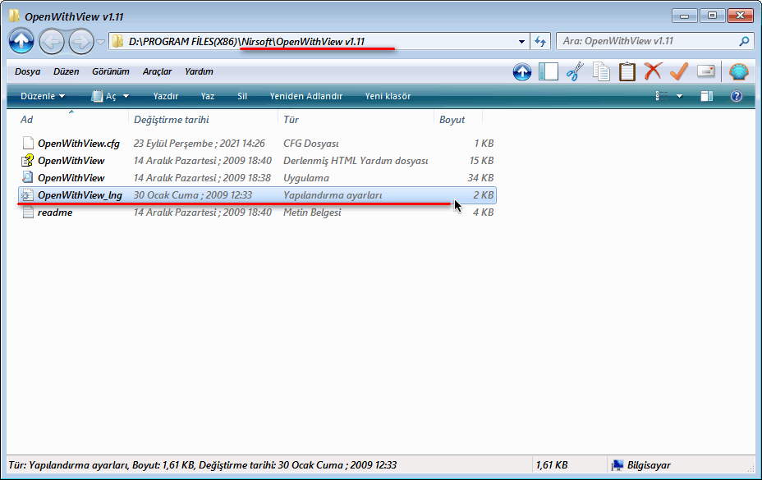762x480 pixels.
Task: Click the 'CFG Dosyası' type cell
Action: (x=311, y=144)
